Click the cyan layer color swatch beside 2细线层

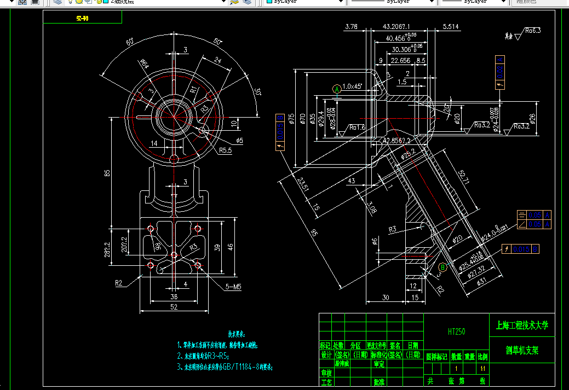point(106,2)
